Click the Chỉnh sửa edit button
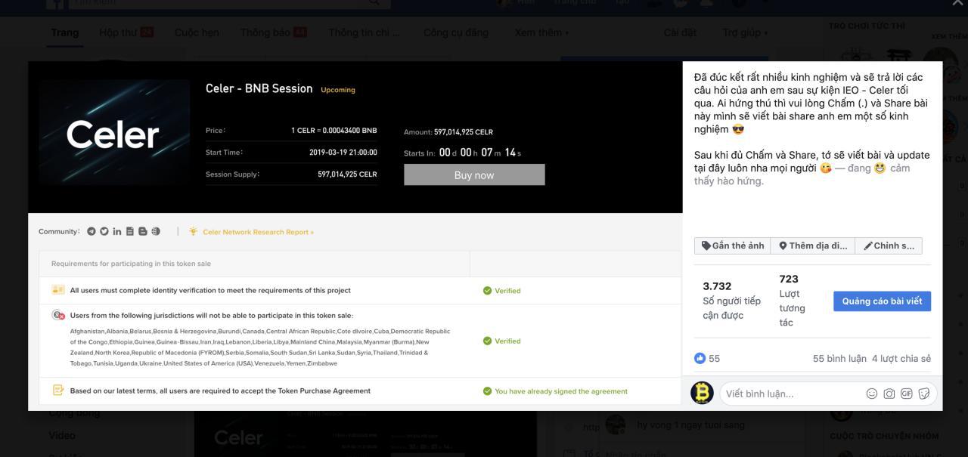Viewport: 968px width, 457px height. [889, 245]
